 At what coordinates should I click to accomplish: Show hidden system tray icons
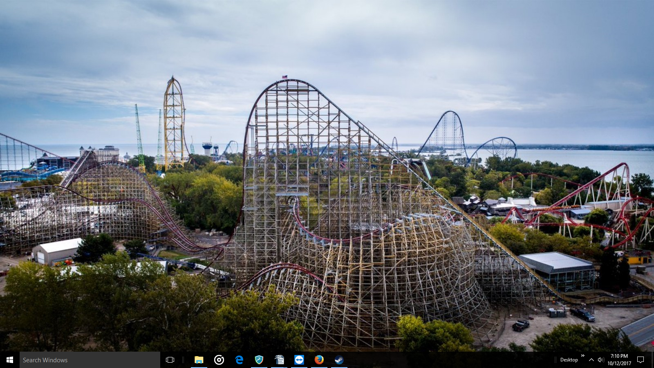(591, 360)
